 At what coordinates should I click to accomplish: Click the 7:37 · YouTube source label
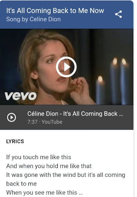[45, 122]
